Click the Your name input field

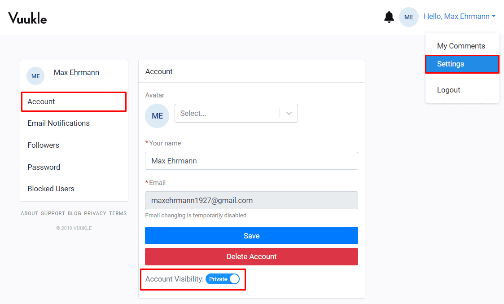251,161
